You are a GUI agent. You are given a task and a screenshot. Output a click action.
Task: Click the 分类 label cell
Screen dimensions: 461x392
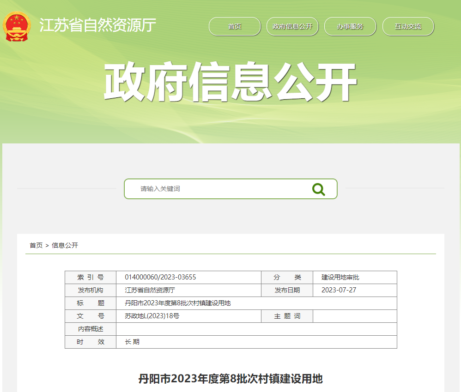[287, 277]
